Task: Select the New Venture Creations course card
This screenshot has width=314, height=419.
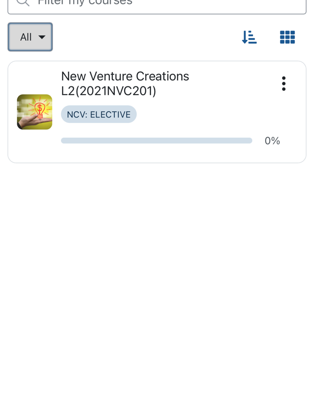Action: click(157, 112)
